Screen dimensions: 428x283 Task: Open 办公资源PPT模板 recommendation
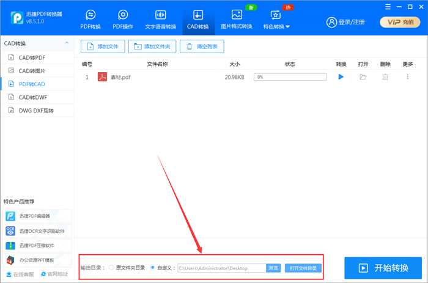click(x=37, y=260)
